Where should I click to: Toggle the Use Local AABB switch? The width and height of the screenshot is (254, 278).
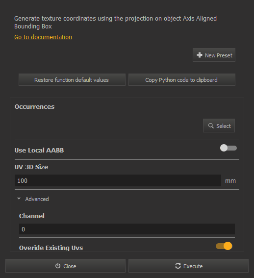point(229,148)
